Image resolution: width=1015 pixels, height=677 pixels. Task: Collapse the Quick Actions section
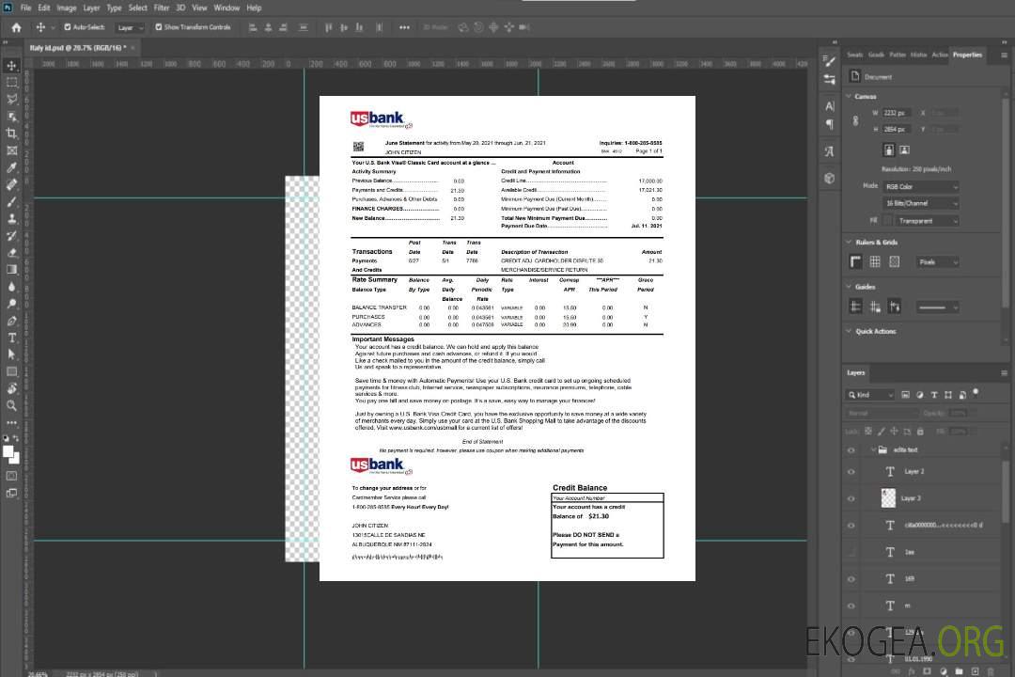click(849, 331)
